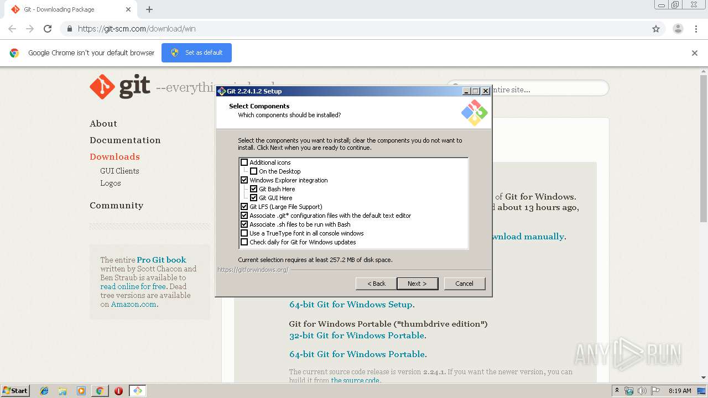Click the taskbar clock
This screenshot has width=708, height=398.
point(680,391)
